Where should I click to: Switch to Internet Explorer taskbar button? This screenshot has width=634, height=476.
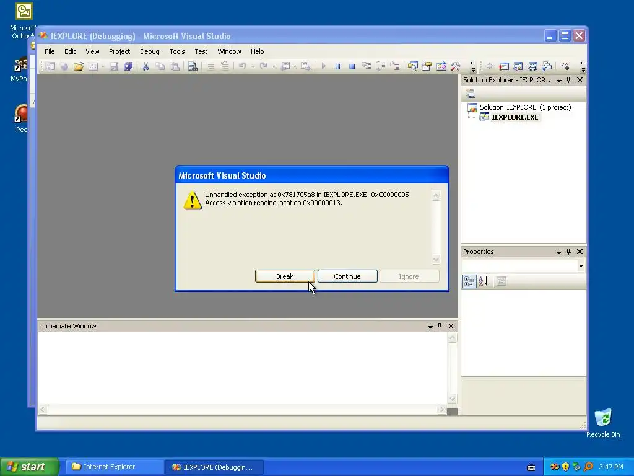click(x=114, y=467)
